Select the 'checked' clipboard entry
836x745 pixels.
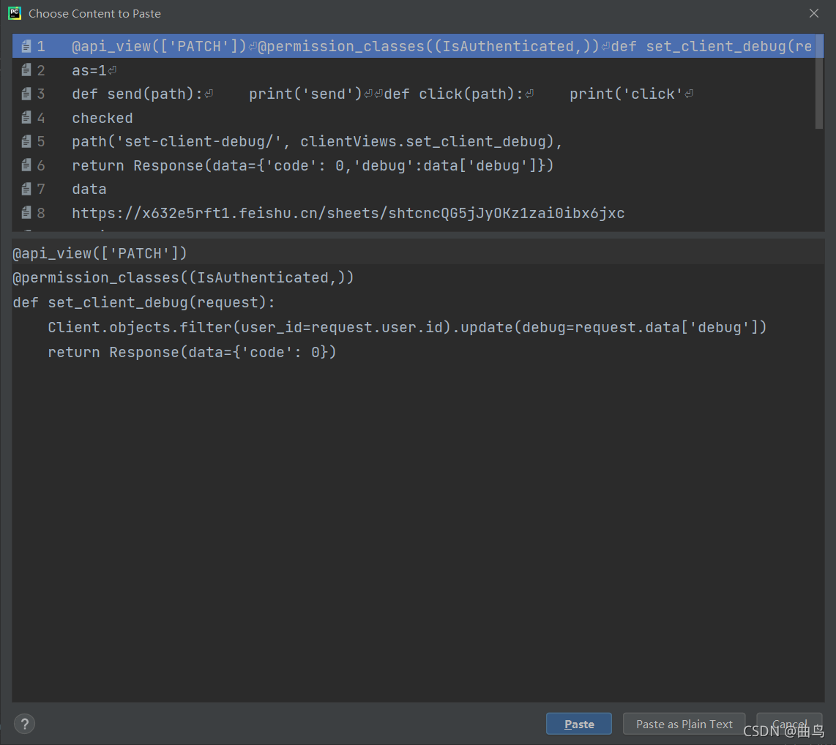point(414,118)
